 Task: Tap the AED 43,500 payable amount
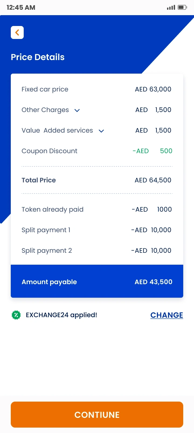coord(153,282)
